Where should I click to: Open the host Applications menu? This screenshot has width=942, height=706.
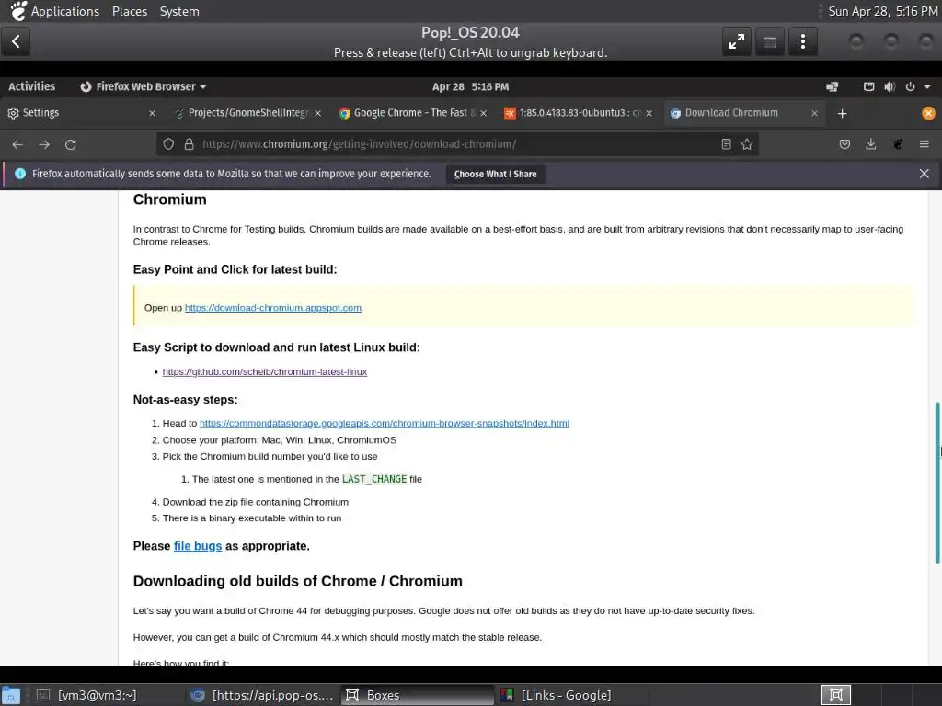54,11
